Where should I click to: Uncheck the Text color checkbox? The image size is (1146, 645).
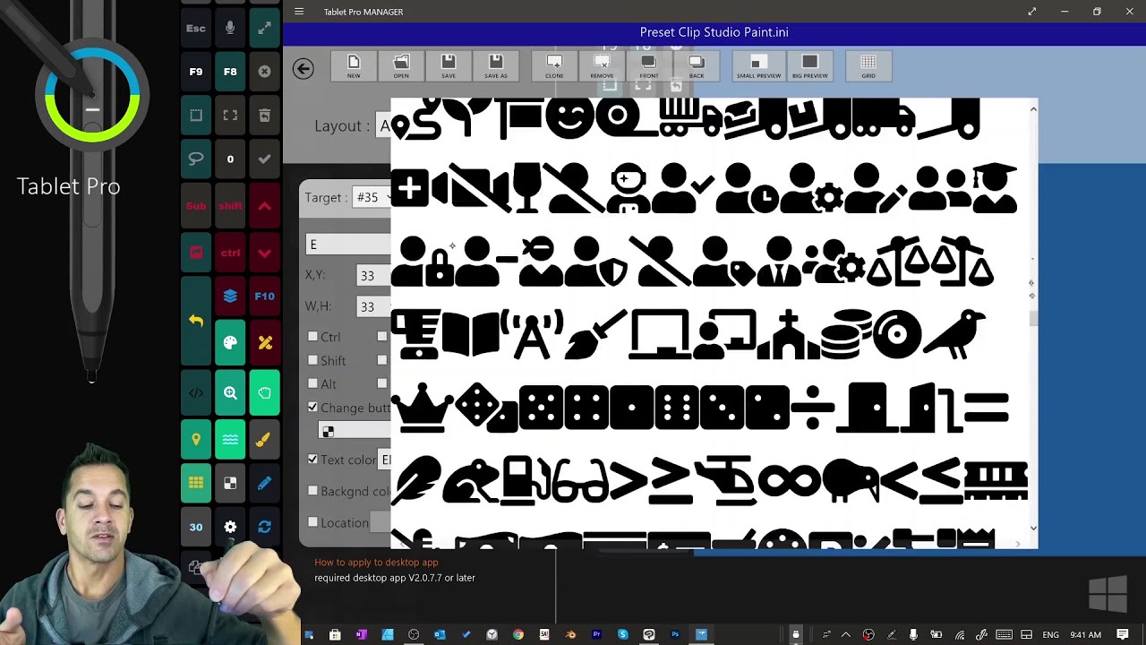[312, 459]
